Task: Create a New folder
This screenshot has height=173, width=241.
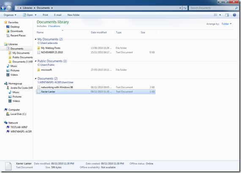Action: click(74, 15)
